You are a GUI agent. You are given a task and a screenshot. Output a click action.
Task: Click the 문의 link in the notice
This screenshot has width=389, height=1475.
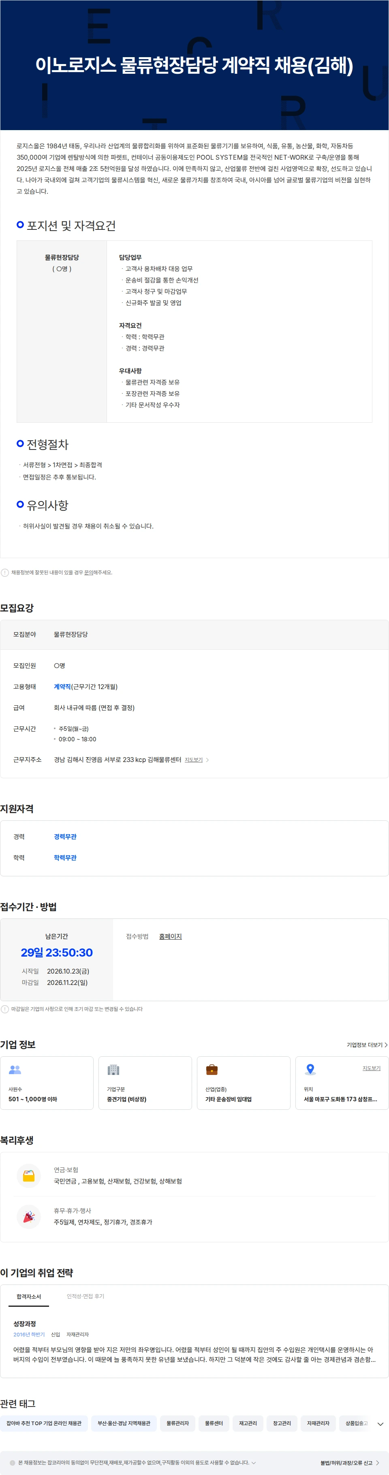click(x=89, y=572)
